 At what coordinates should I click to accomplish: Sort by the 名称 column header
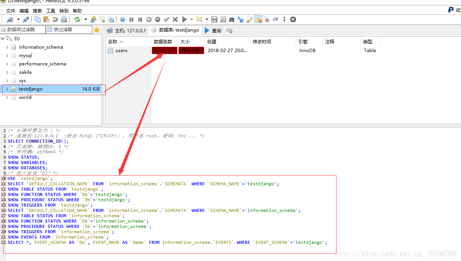[x=128, y=42]
